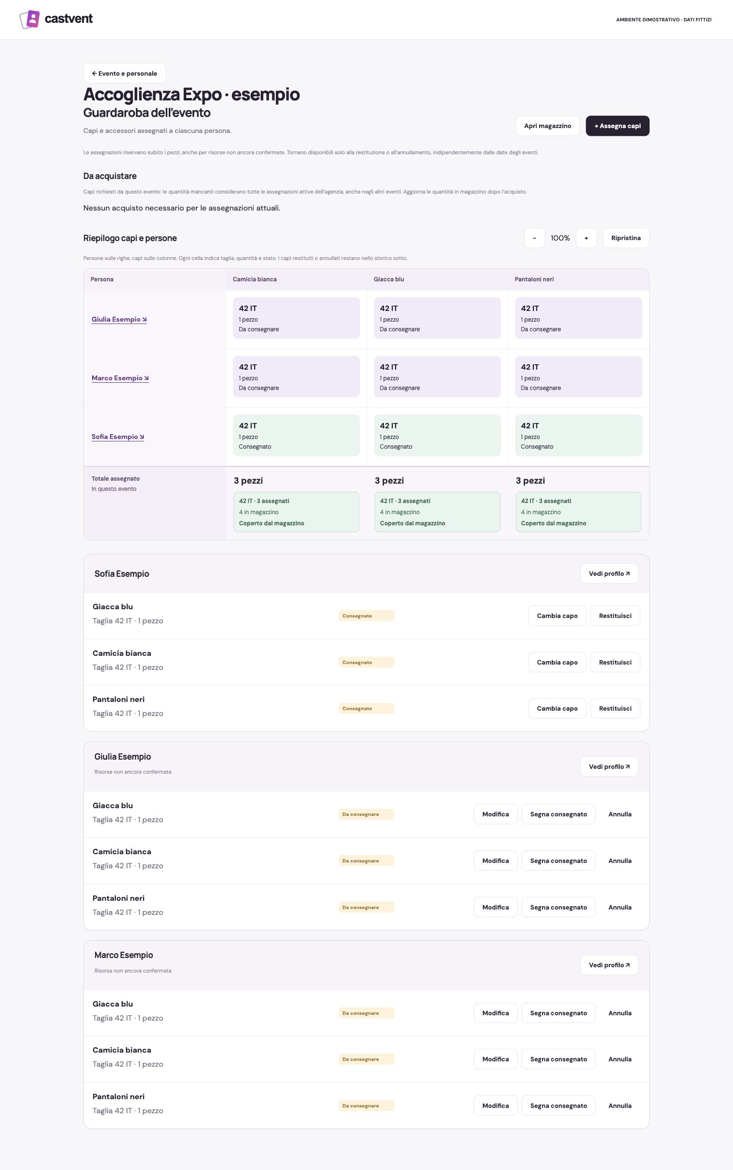Screen dimensions: 733x1170
Task: Click Modifica for Giulia's Giacca blu
Action: point(495,814)
